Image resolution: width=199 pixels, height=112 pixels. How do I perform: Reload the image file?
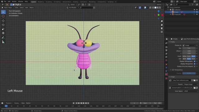(197, 88)
